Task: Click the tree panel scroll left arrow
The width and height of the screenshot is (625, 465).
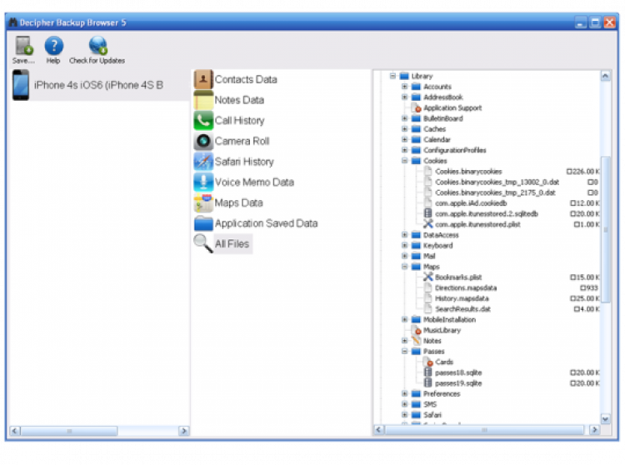Action: 378,429
